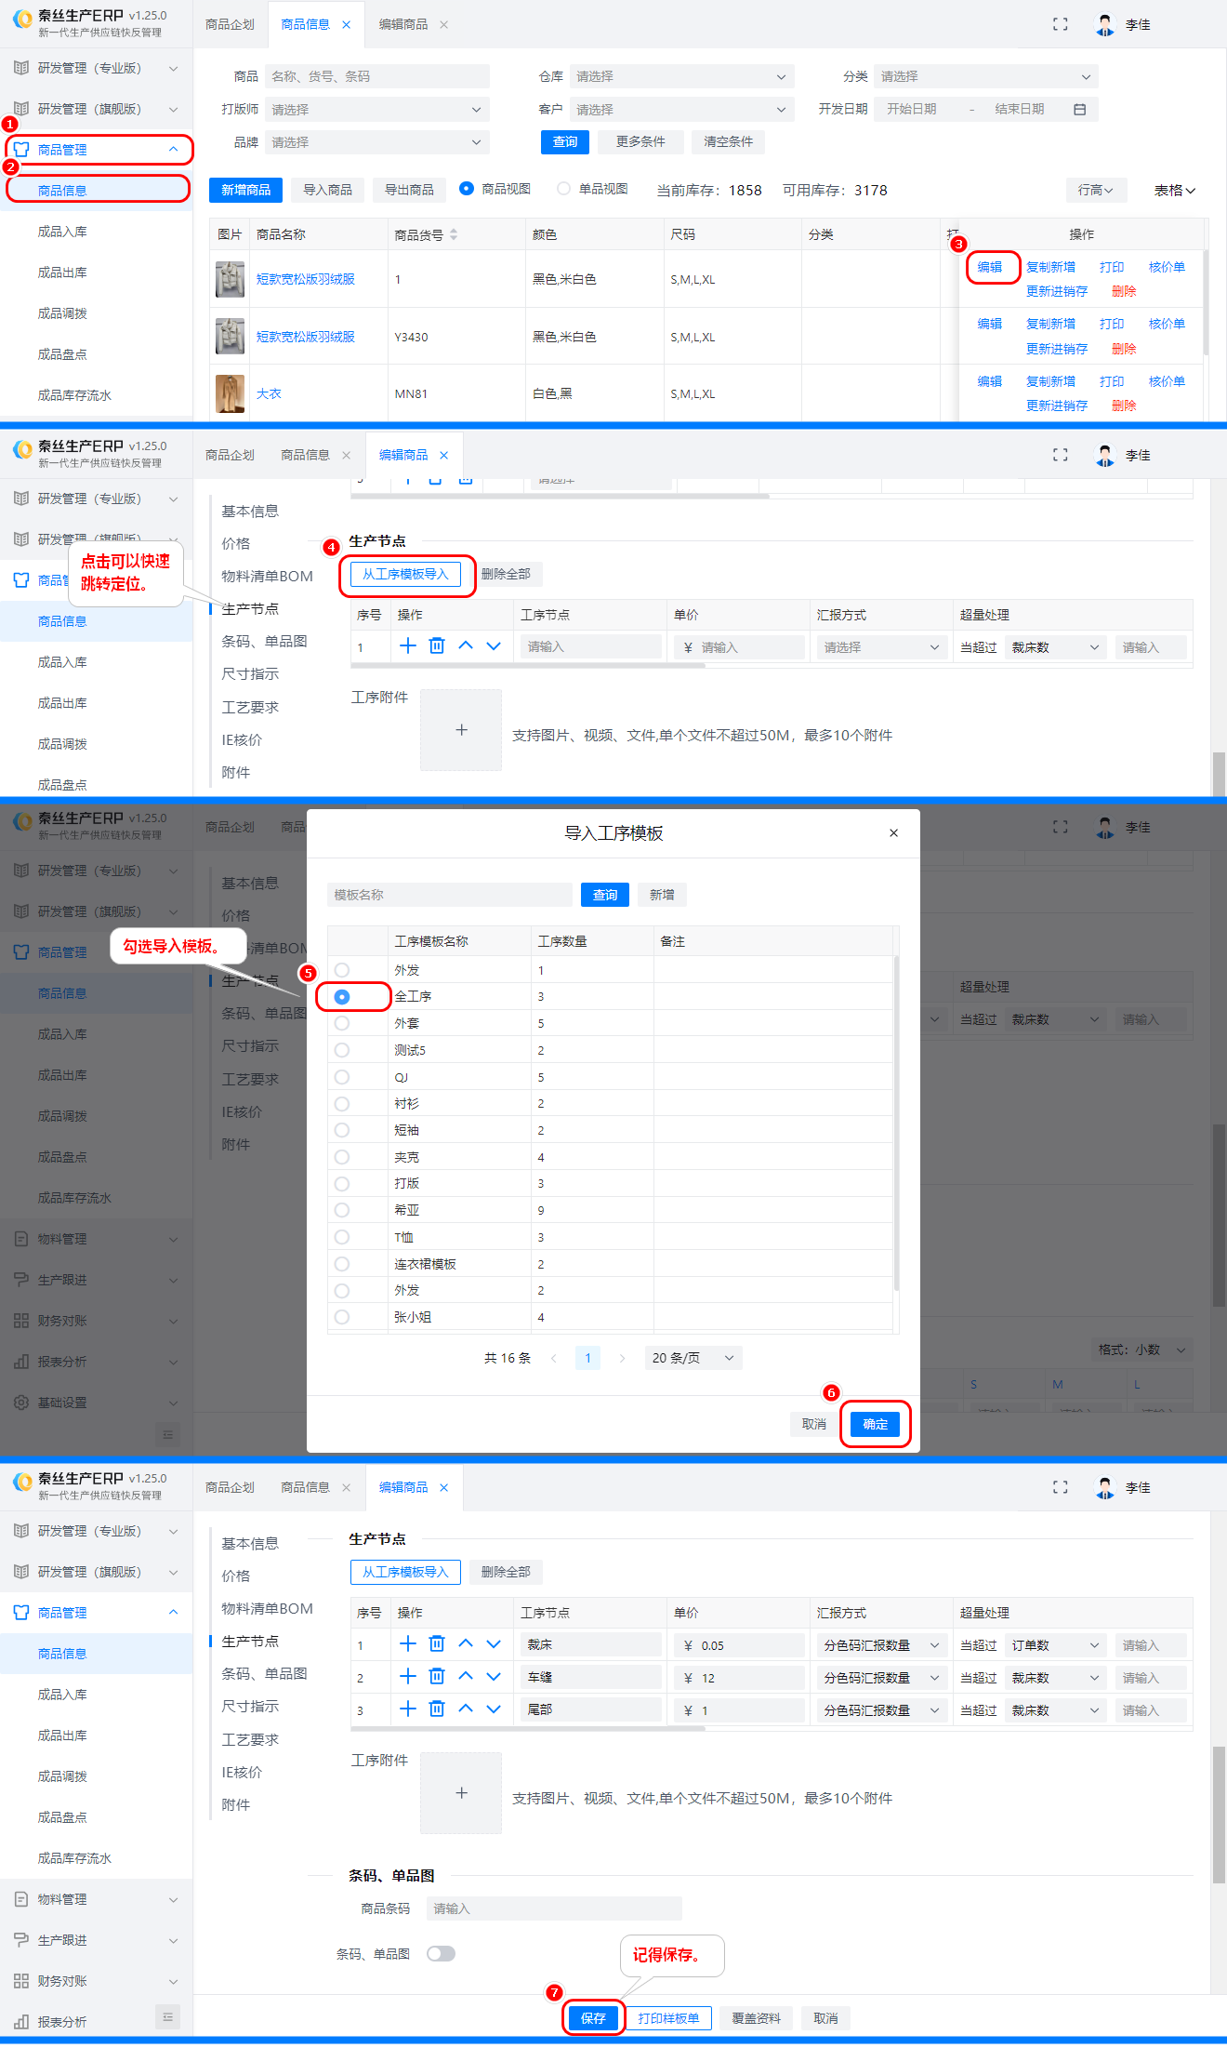This screenshot has width=1227, height=2048.
Task: Click 核价单 link for product Y3430
Action: tap(1167, 324)
